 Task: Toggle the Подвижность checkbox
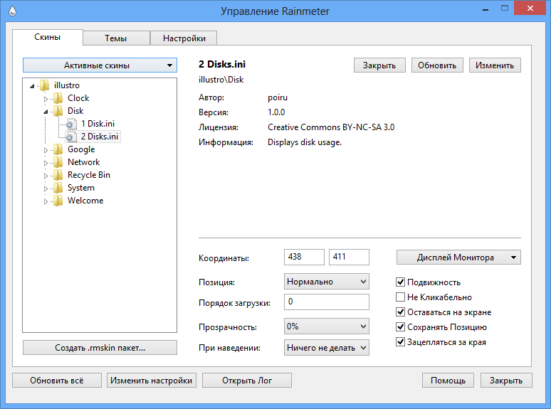400,282
